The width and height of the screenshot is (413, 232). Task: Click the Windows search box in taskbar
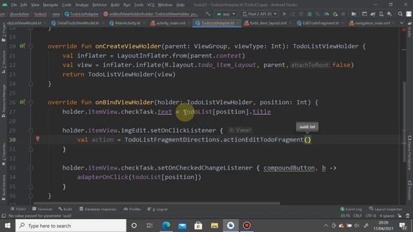click(x=71, y=226)
